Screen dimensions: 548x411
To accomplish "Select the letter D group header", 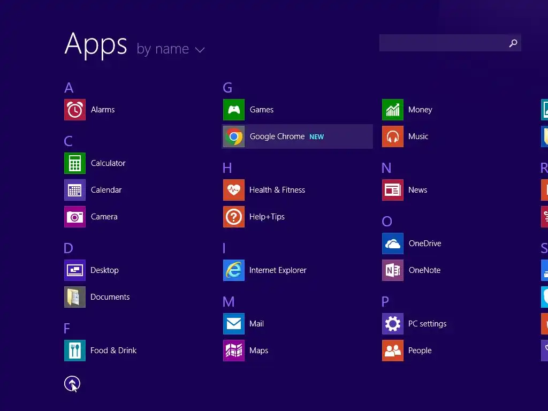I will [68, 248].
